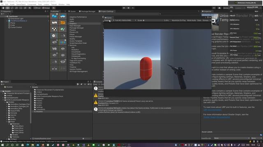Open Player settings in Project Settings list

(x=72, y=34)
